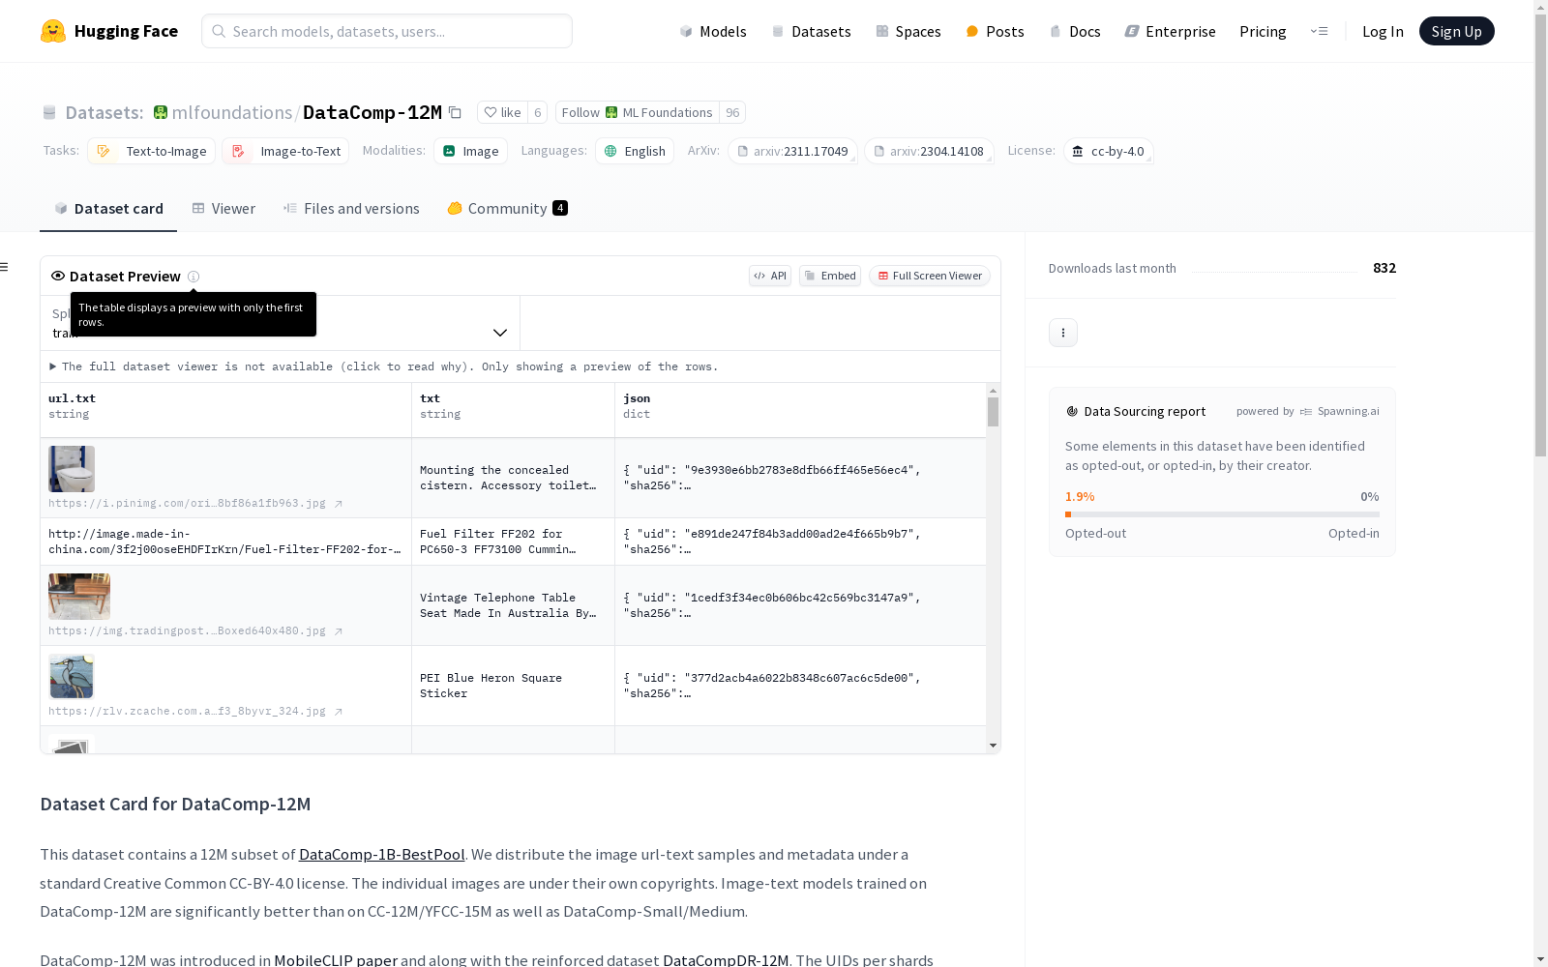Switch to the Files and versions tab
Screen dimensions: 1548x967
(350, 209)
